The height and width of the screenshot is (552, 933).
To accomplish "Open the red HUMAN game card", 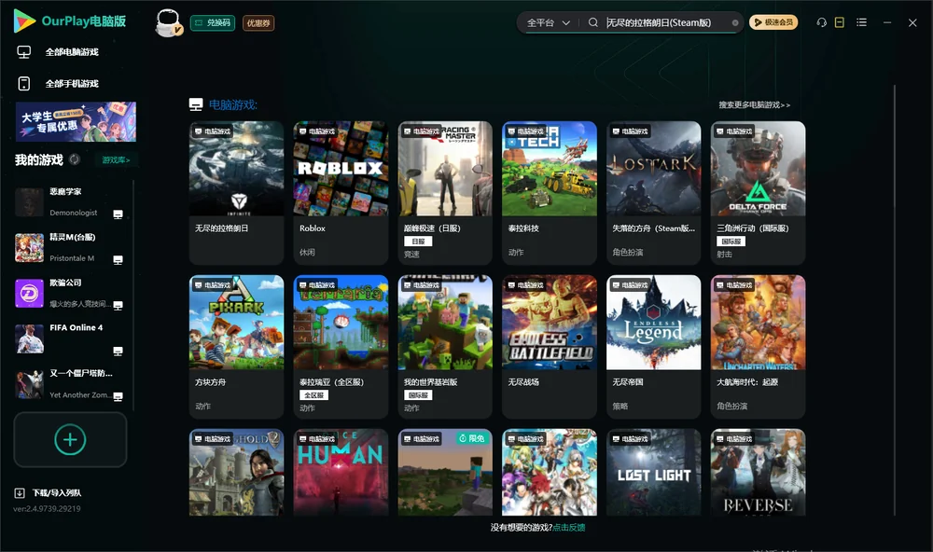I will [341, 473].
